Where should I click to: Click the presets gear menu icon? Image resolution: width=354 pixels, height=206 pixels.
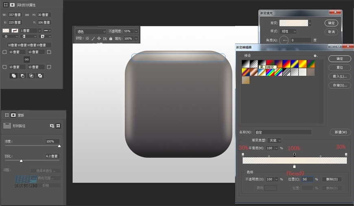[315, 56]
